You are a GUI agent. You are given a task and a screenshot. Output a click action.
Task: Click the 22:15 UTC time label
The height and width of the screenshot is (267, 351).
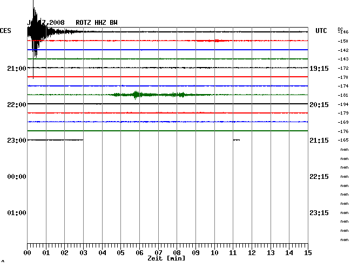(x=319, y=177)
